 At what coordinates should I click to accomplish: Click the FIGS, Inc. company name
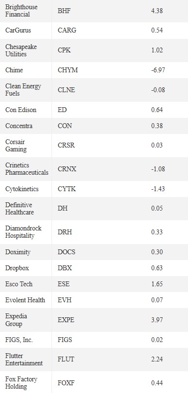tap(19, 340)
